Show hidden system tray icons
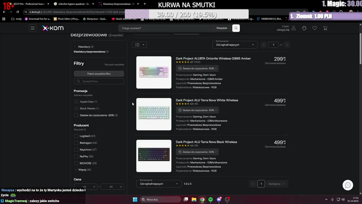This screenshot has height=204, width=362. (x=326, y=199)
